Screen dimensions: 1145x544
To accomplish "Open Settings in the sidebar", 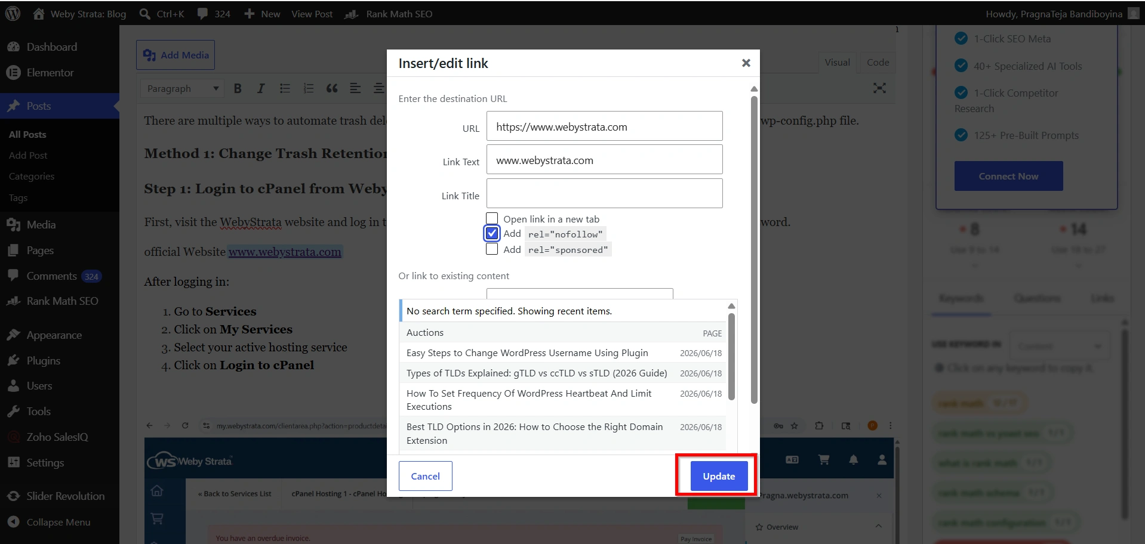I will pyautogui.click(x=45, y=463).
